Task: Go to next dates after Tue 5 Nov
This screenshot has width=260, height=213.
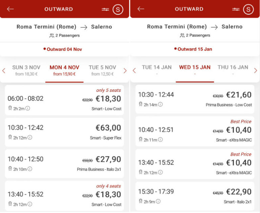Action: pos(125,71)
